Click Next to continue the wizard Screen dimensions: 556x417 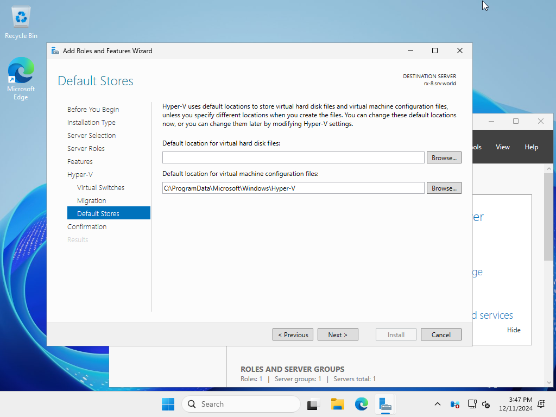tap(338, 334)
